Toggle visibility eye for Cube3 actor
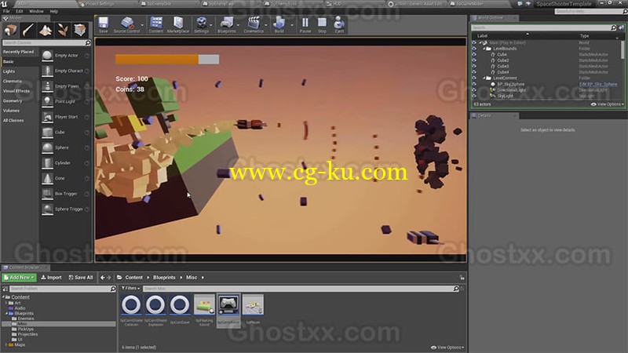 (474, 67)
